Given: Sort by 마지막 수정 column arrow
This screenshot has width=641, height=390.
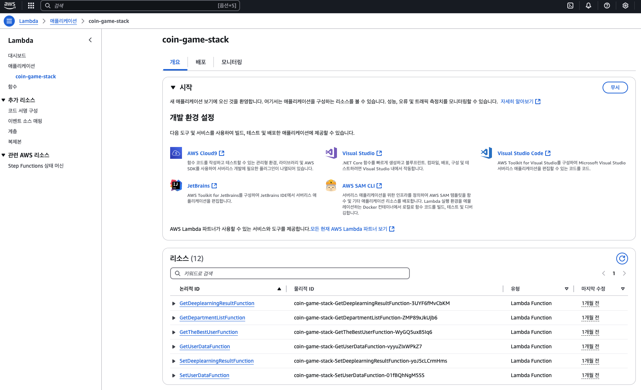Looking at the screenshot, I should 623,289.
